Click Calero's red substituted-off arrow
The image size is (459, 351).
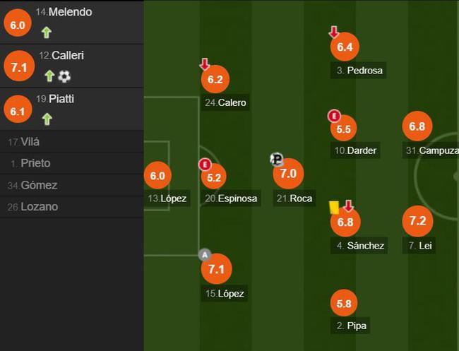coord(205,64)
